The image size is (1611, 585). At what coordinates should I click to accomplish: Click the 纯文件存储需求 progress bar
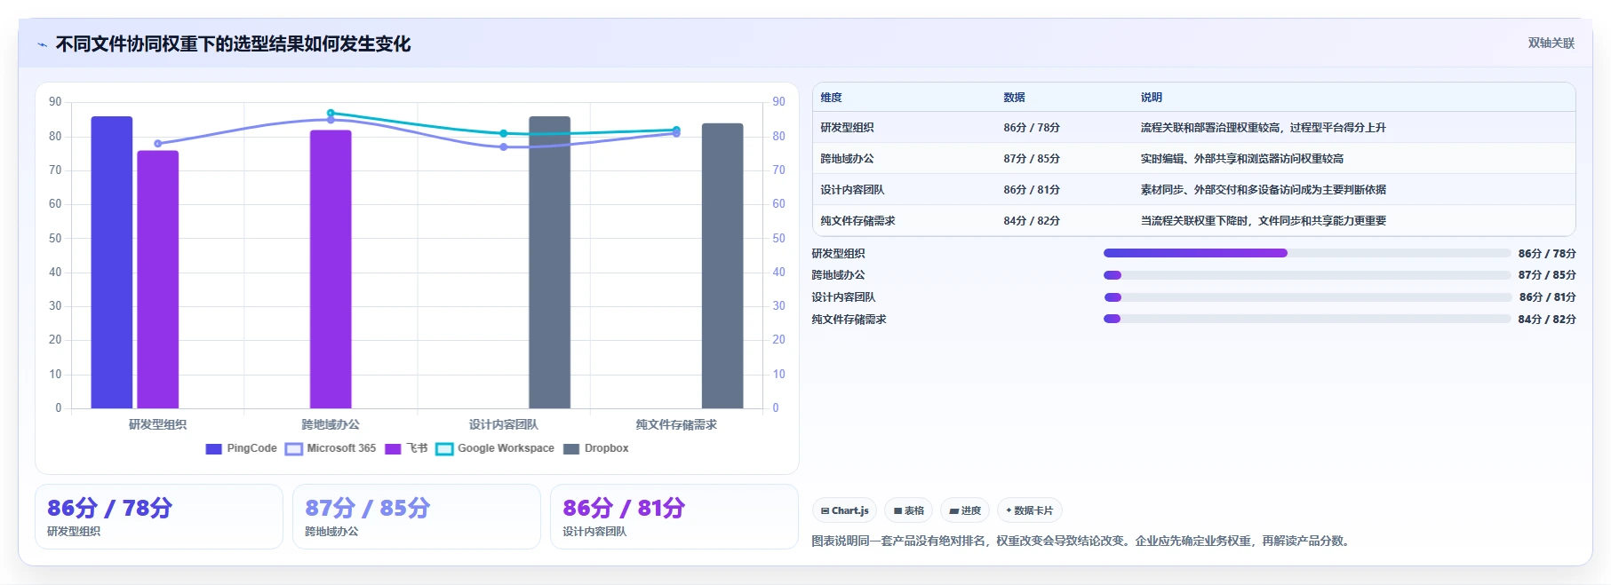(1307, 319)
